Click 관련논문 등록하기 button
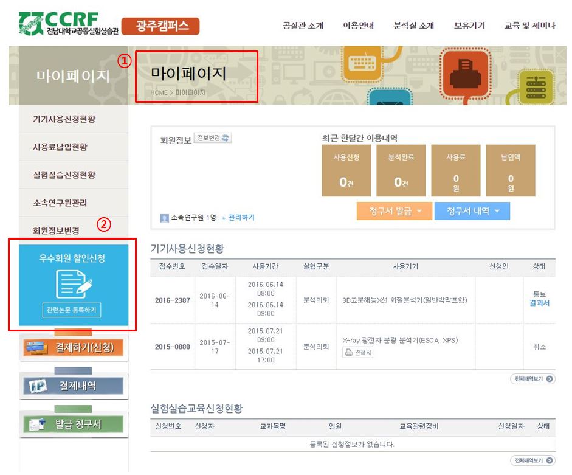 pos(72,310)
